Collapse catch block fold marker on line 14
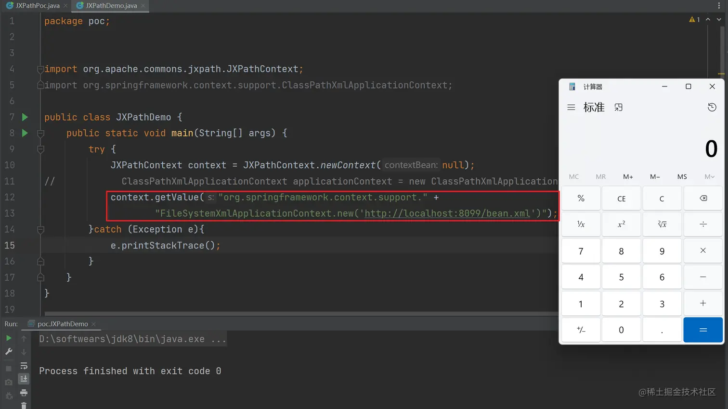 (40, 230)
